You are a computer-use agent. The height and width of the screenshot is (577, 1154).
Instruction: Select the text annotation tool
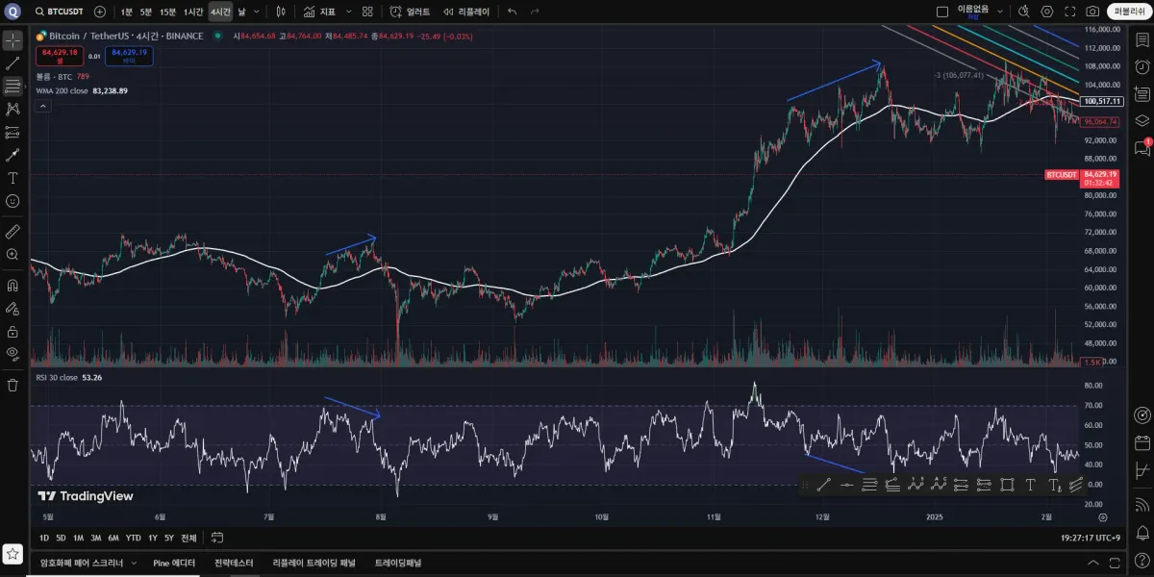tap(13, 178)
